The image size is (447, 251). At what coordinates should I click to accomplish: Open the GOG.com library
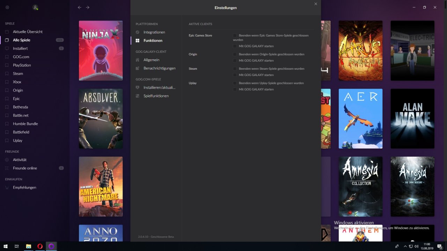pos(21,57)
